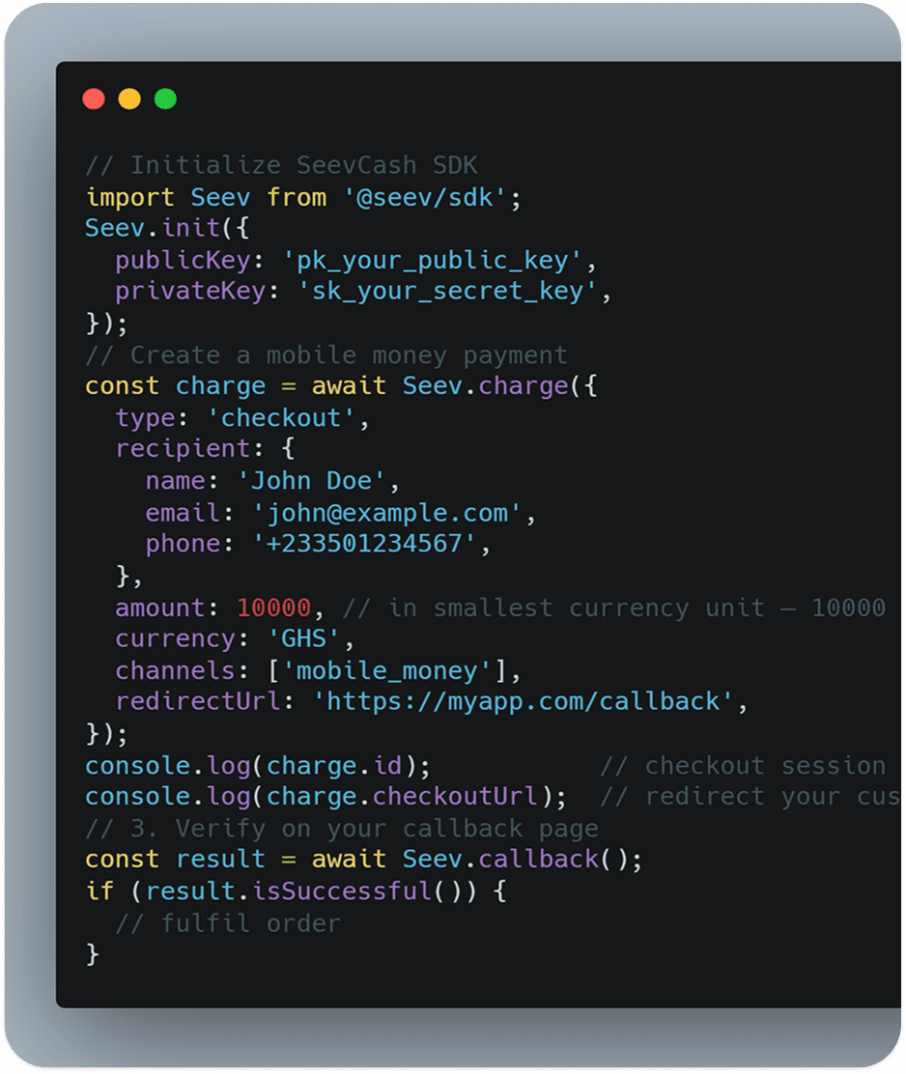Click the 'fulfil order' comment
Image resolution: width=906 pixels, height=1074 pixels.
[228, 924]
